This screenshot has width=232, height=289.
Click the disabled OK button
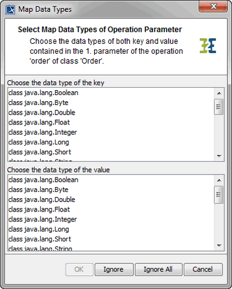pyautogui.click(x=79, y=270)
